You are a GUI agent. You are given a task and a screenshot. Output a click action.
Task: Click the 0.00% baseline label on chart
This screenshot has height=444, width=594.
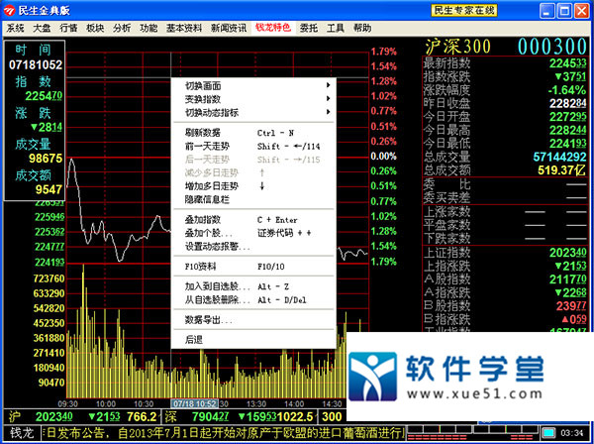pos(383,157)
